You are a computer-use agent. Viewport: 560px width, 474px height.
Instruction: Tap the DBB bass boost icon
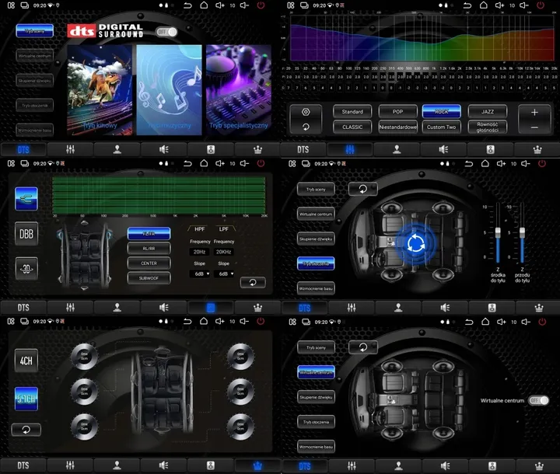click(x=26, y=233)
